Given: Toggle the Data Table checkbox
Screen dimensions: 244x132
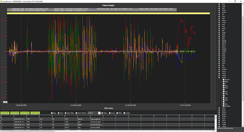Looking at the screenshot, I should tap(65, 113).
